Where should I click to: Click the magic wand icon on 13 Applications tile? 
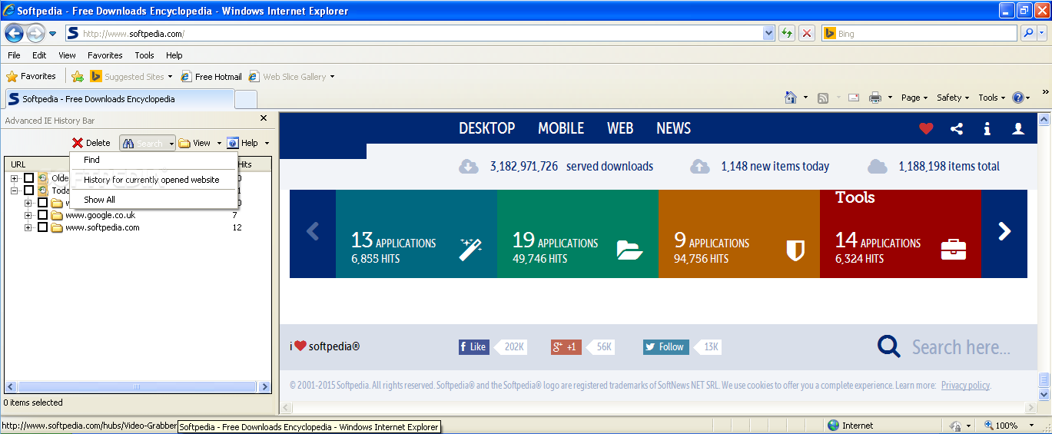[470, 249]
